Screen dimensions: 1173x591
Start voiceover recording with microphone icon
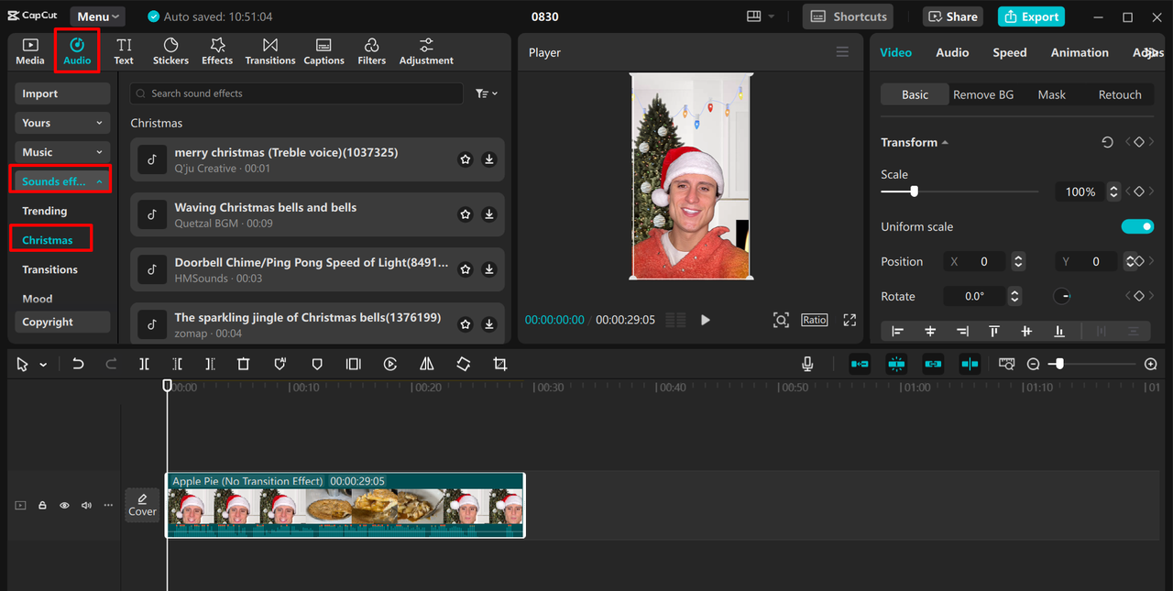(x=807, y=364)
